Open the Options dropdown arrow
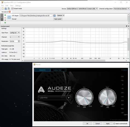The image size is (130, 127). 64,16
